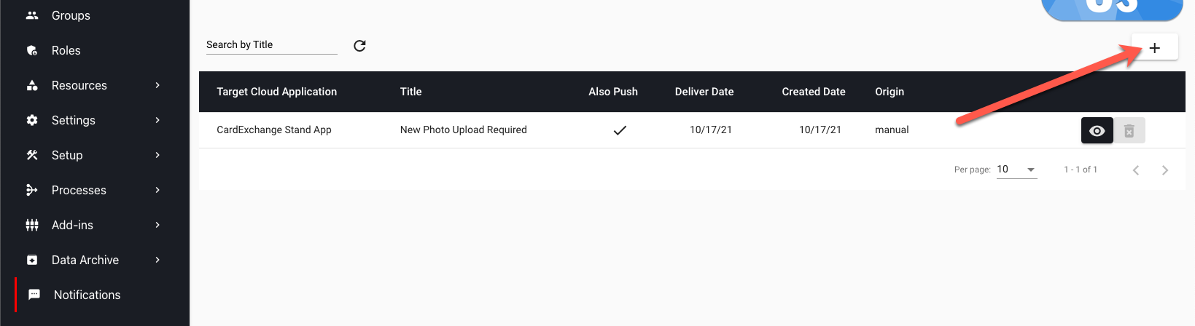This screenshot has height=326, width=1195.
Task: Click the Data Archive box icon
Action: (32, 260)
